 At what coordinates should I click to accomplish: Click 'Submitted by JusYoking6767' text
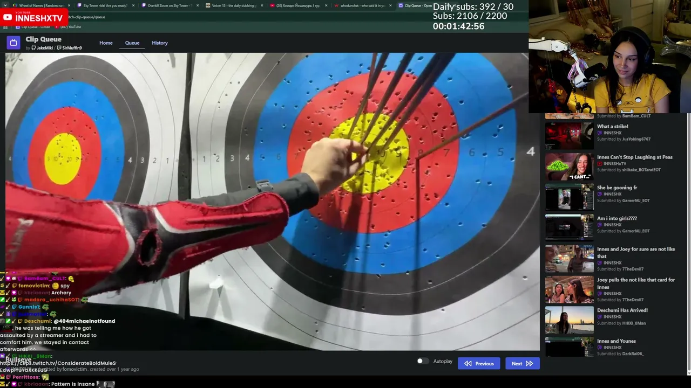point(624,139)
